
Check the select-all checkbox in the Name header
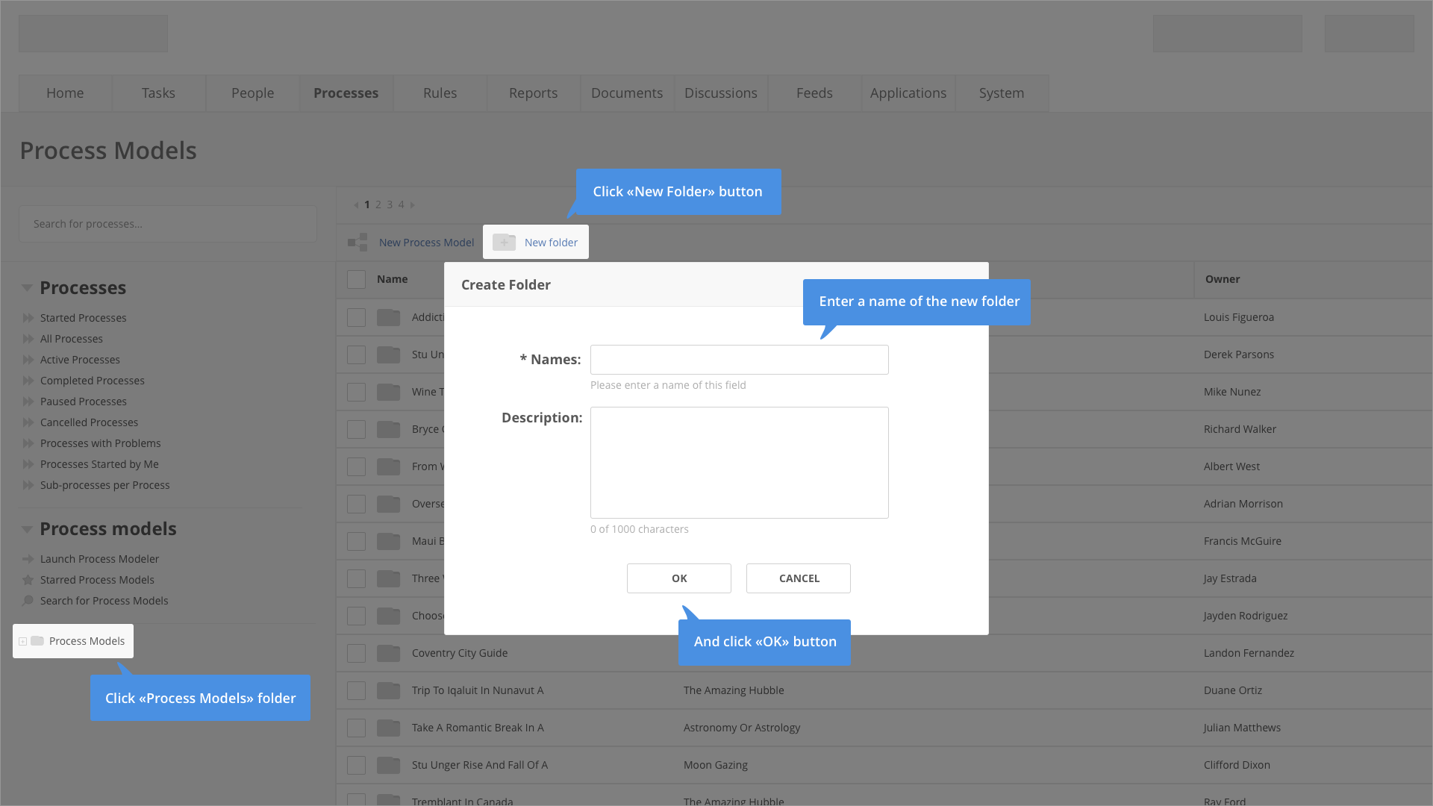tap(356, 279)
